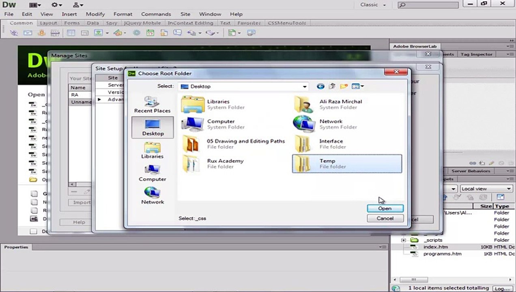Switch to the InContext Editing tab

[x=190, y=23]
